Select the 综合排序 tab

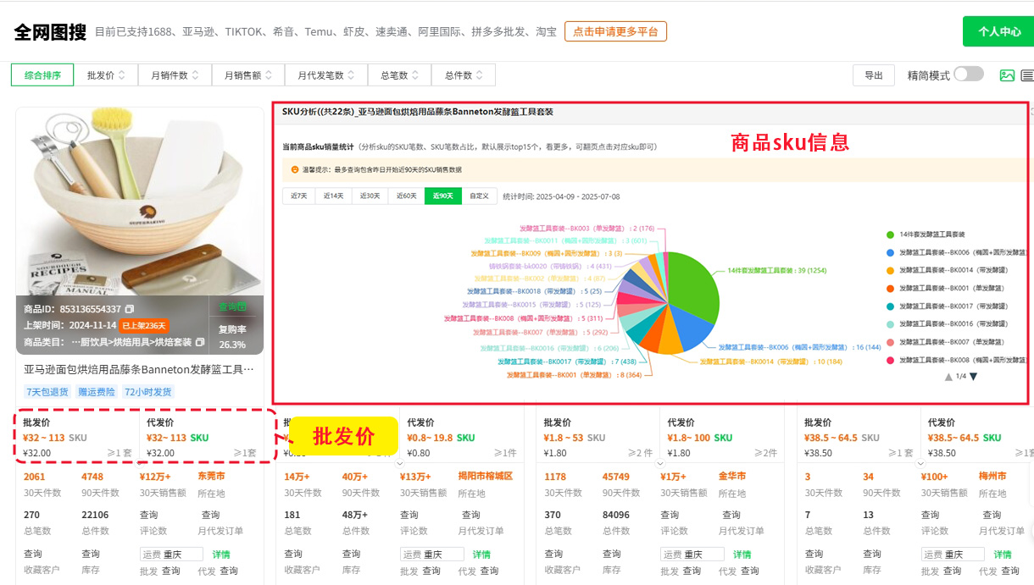click(42, 75)
